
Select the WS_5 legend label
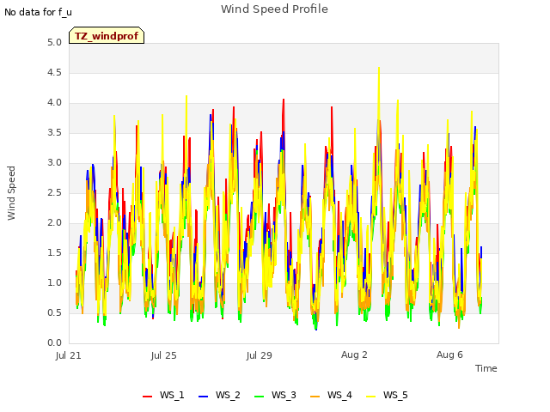coord(395,395)
